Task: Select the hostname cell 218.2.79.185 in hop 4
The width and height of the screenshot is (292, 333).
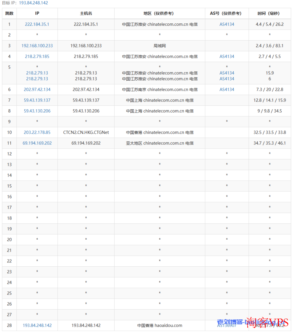Action: (x=86, y=56)
